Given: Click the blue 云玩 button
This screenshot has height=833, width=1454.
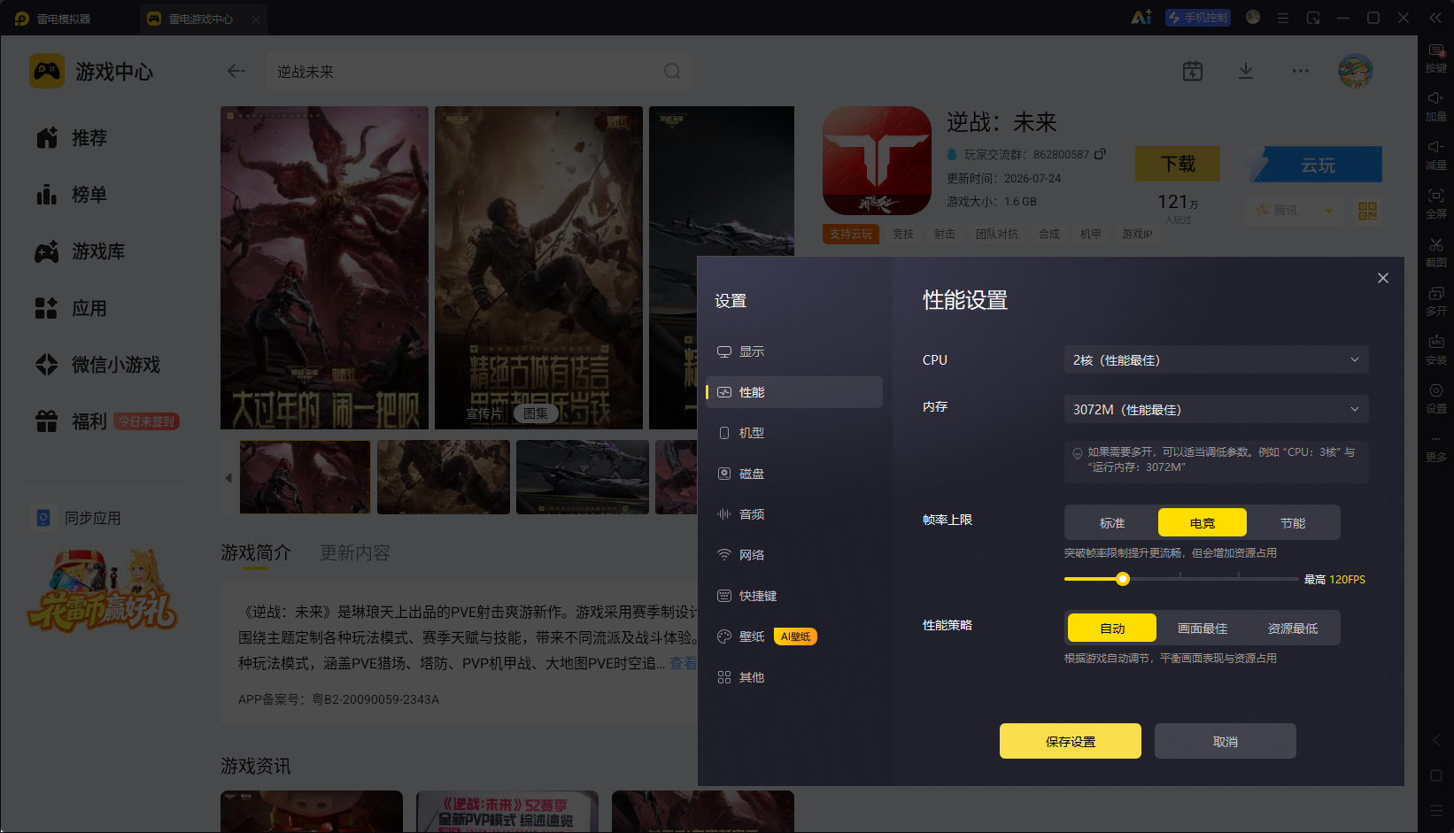Looking at the screenshot, I should pyautogui.click(x=1316, y=165).
